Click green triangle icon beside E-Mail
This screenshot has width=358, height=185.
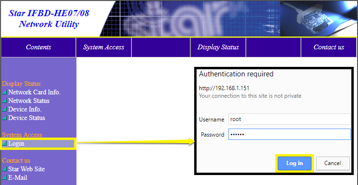4,178
